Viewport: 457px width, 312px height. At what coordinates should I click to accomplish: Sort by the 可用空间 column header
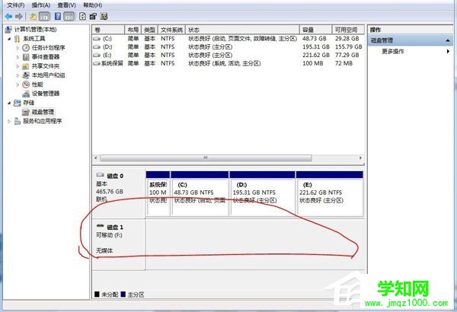348,30
